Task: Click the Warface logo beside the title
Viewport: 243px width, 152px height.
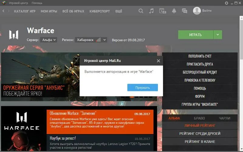Action: point(14,35)
